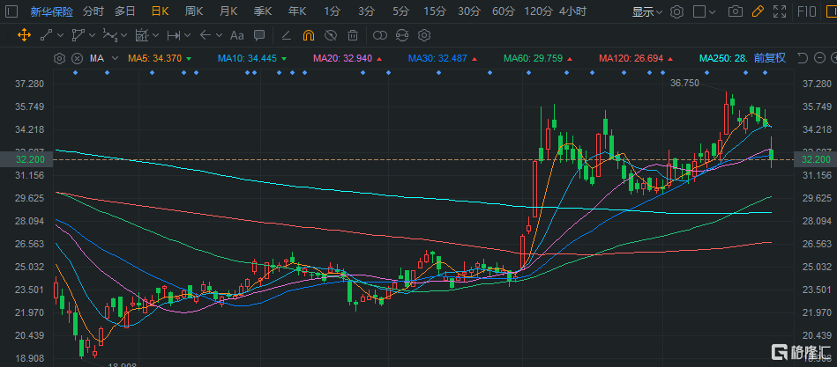Screen dimensions: 837x367
Task: Open MA indicator settings gear
Action: pos(60,58)
